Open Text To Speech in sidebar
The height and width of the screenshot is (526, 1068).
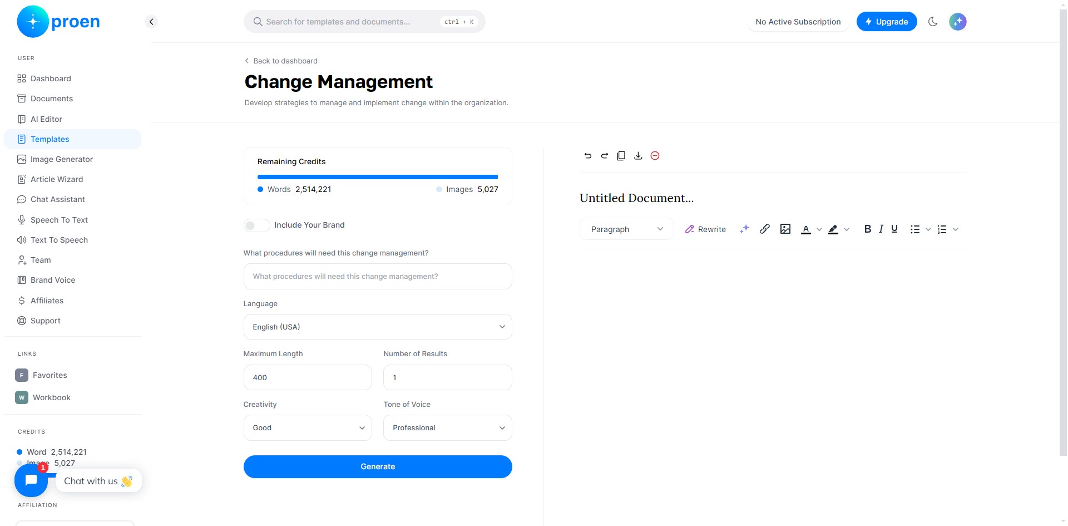(x=73, y=240)
